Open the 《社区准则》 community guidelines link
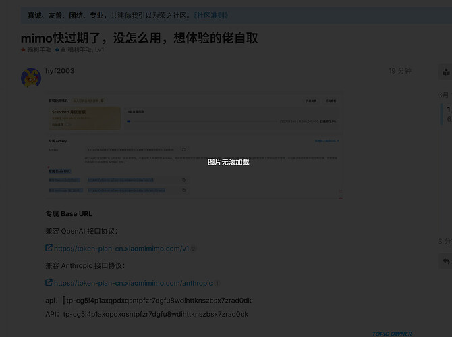The height and width of the screenshot is (337, 452). [x=211, y=16]
